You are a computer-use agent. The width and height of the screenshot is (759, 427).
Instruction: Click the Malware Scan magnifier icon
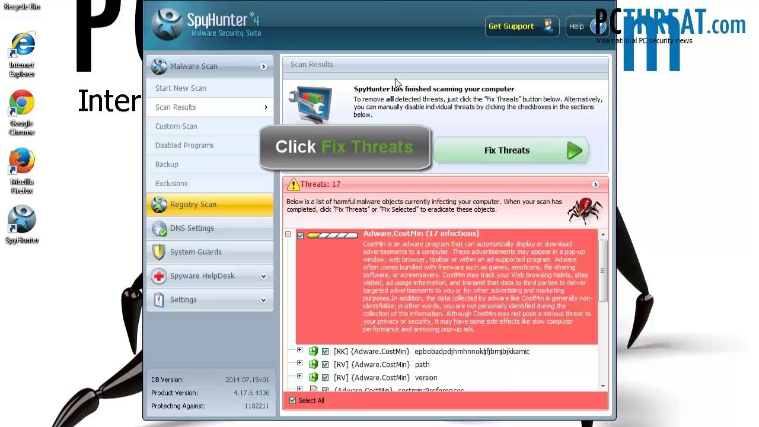click(159, 66)
